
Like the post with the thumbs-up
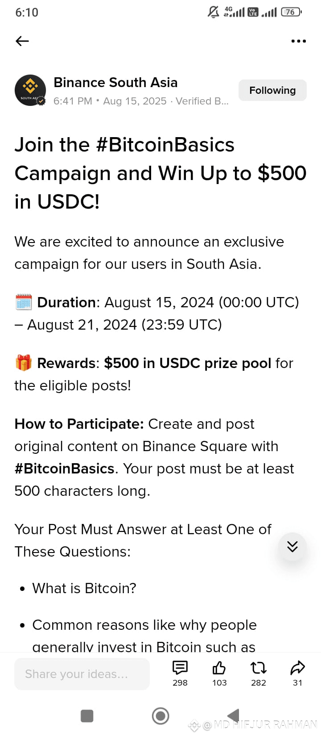click(218, 669)
